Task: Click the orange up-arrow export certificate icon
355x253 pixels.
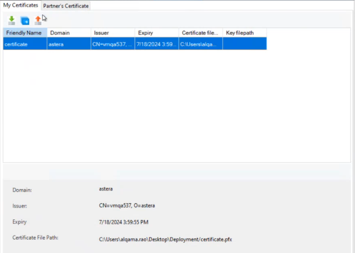Action: tap(38, 20)
